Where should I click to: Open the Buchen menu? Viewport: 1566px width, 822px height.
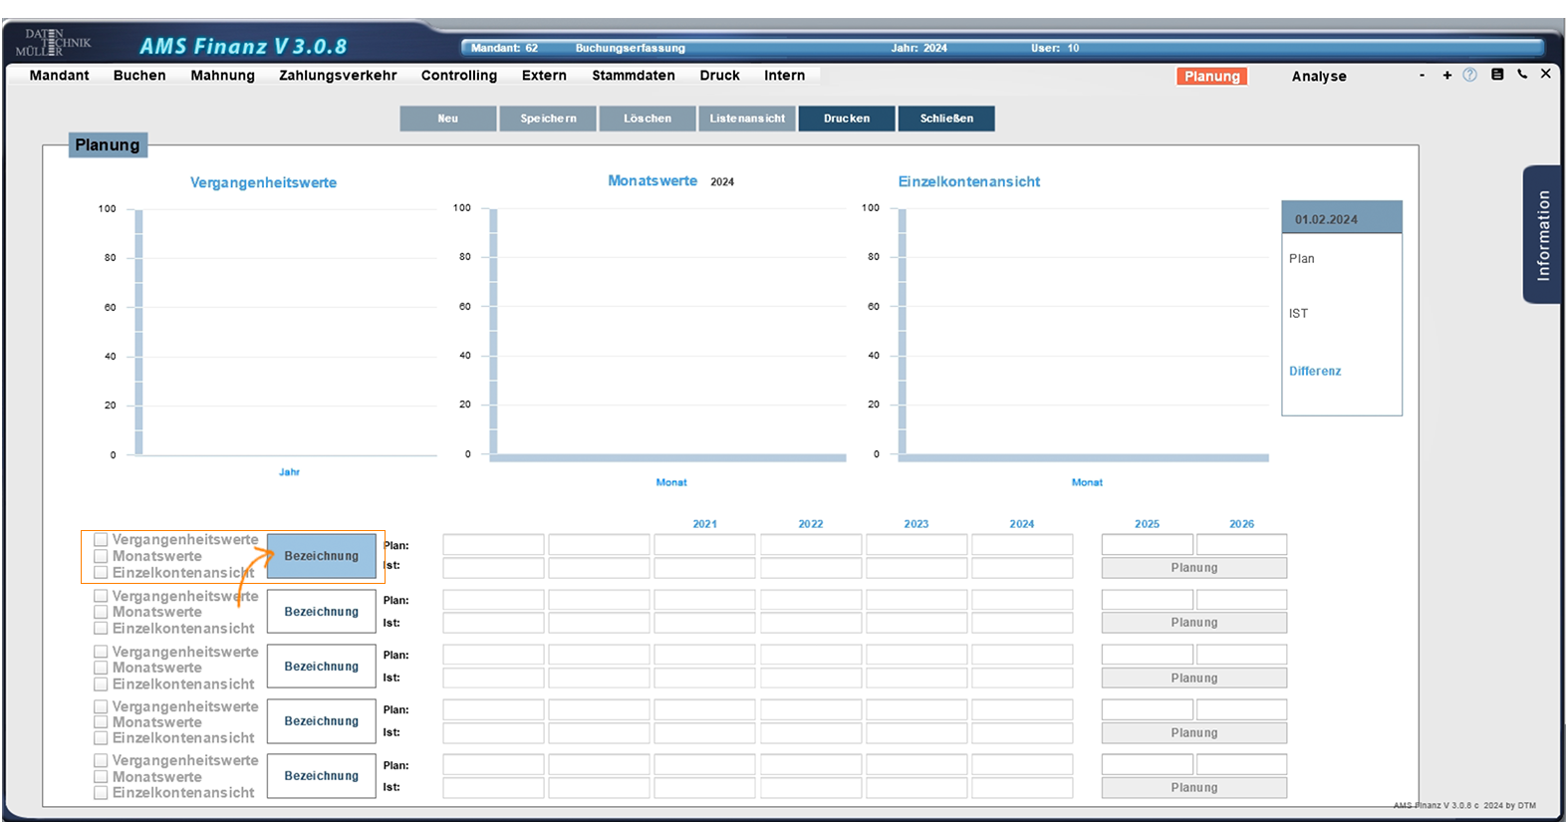[139, 76]
